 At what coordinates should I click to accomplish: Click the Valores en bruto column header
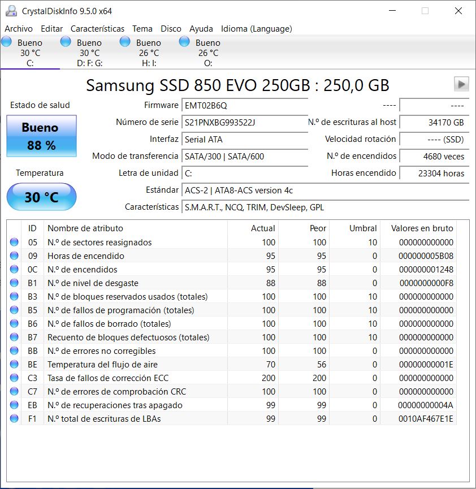point(422,228)
